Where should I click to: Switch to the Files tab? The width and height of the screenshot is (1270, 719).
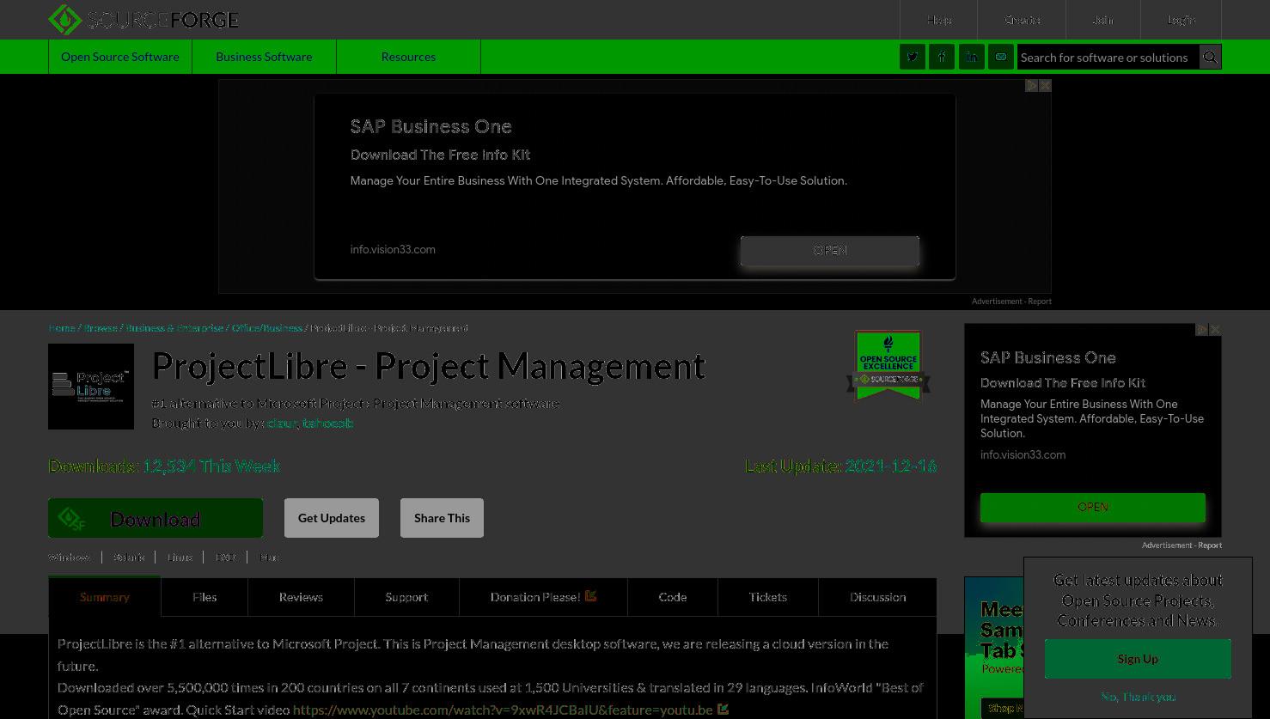tap(205, 597)
